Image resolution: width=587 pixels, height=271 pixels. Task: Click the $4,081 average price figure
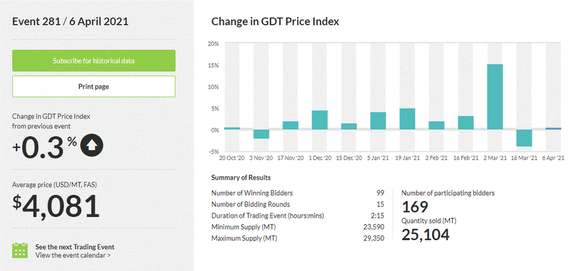(x=56, y=206)
